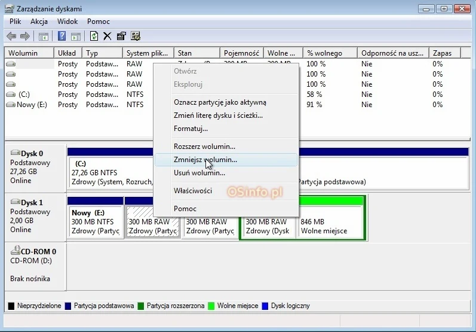Viewport: 476px width, 332px height.
Task: Select the (C:) volume drive icon in list
Action: [11, 95]
